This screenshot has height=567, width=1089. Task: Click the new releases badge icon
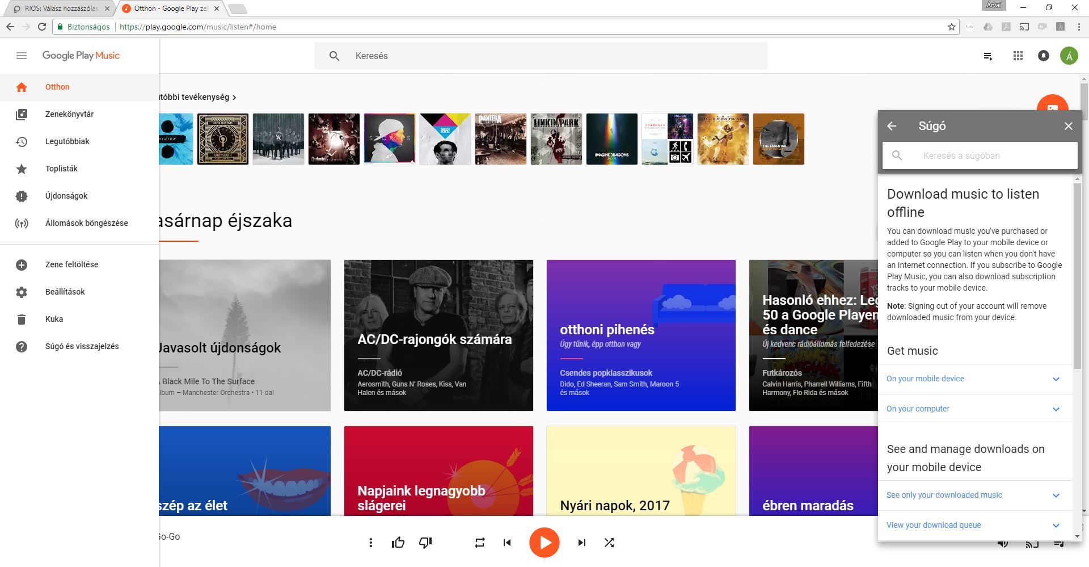pyautogui.click(x=22, y=196)
